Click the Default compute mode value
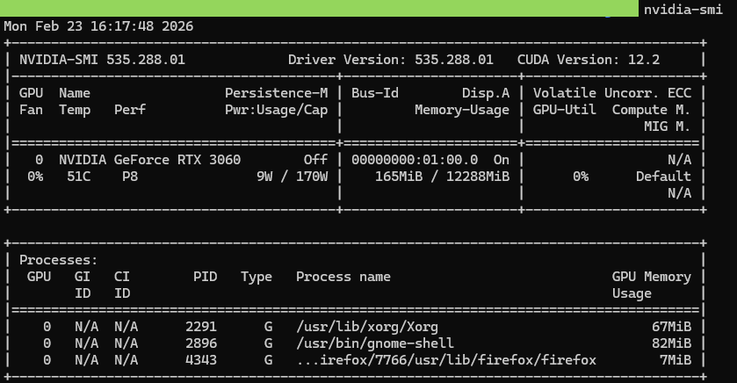This screenshot has width=737, height=383. click(x=663, y=177)
